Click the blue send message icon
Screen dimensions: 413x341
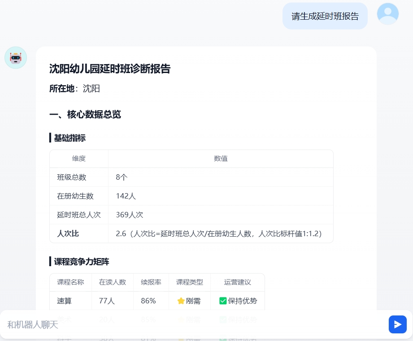point(397,324)
